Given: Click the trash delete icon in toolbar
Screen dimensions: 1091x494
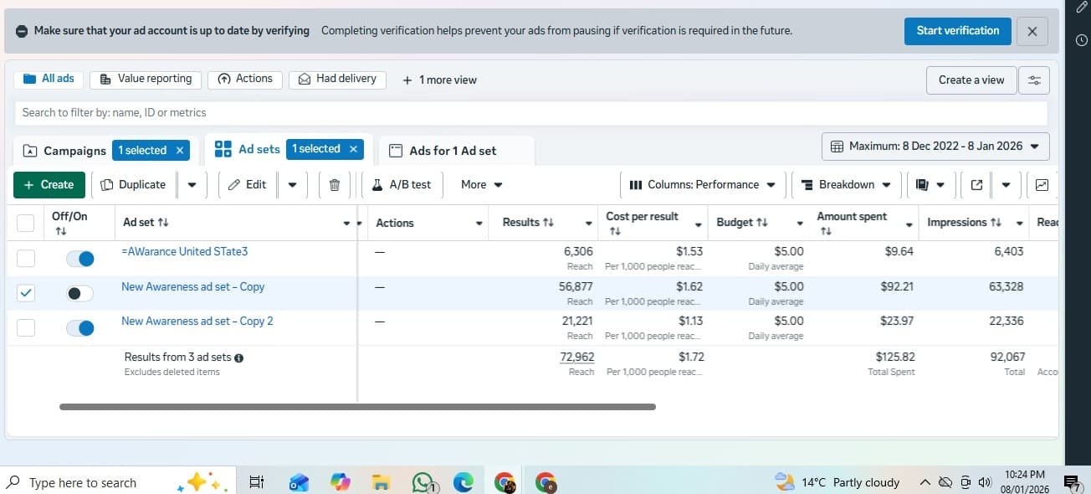Looking at the screenshot, I should pyautogui.click(x=335, y=185).
